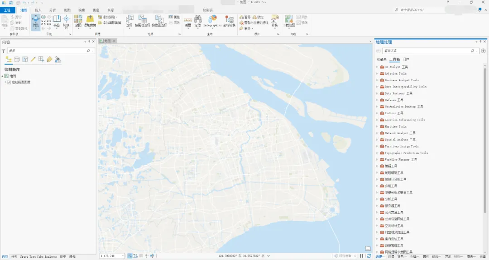
Task: Click the 转换 (Convert labels) button
Action: (274, 21)
